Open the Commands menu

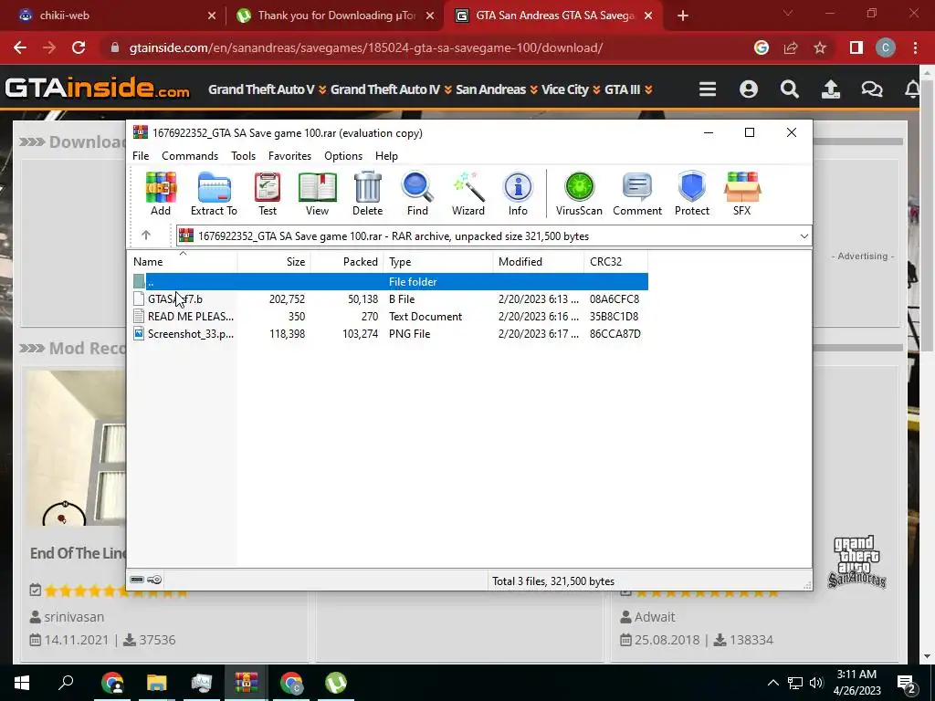click(x=190, y=155)
